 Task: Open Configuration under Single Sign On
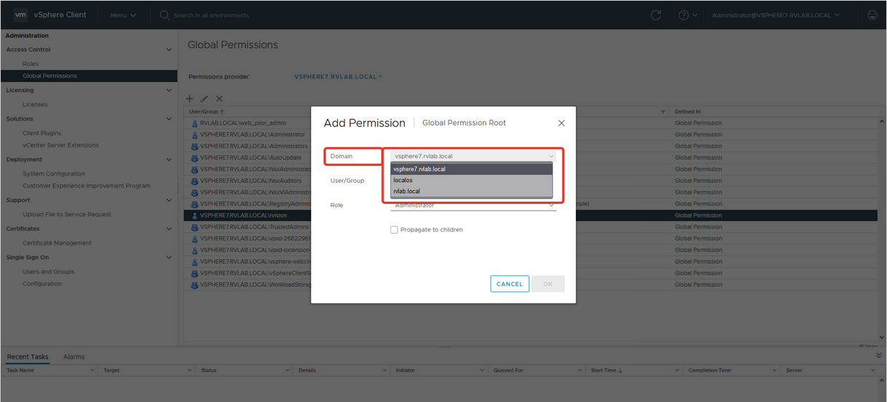pyautogui.click(x=42, y=283)
